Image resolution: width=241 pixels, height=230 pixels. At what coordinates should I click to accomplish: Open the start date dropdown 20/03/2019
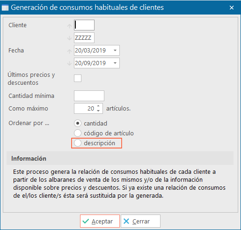pos(115,50)
